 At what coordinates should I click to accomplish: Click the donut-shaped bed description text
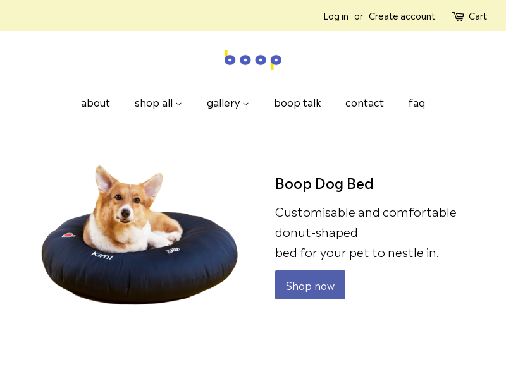pos(366,232)
